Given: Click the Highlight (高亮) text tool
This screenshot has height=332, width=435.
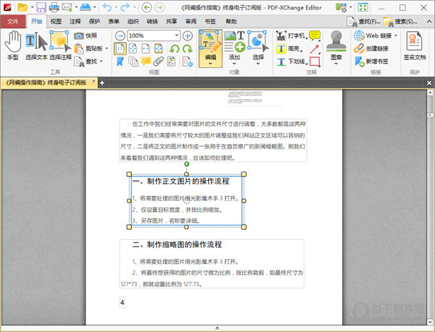Looking at the screenshot, I should [x=290, y=48].
